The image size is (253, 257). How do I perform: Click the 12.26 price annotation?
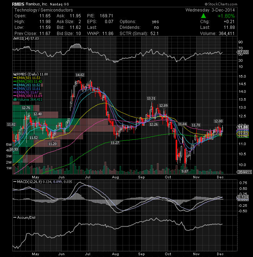154,125
